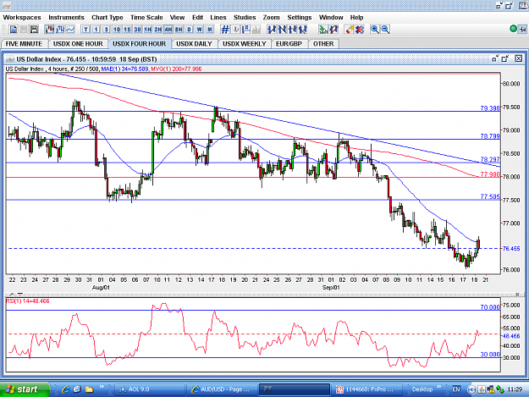Click the zoom in magnifier icon
This screenshot has height=397, width=529.
[x=375, y=30]
